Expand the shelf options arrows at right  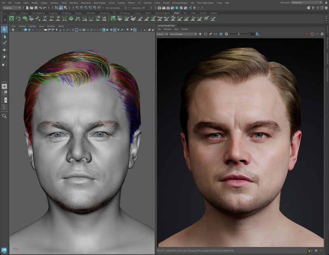tap(326, 18)
